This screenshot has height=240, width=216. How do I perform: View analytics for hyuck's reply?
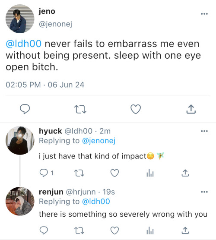click(x=150, y=173)
